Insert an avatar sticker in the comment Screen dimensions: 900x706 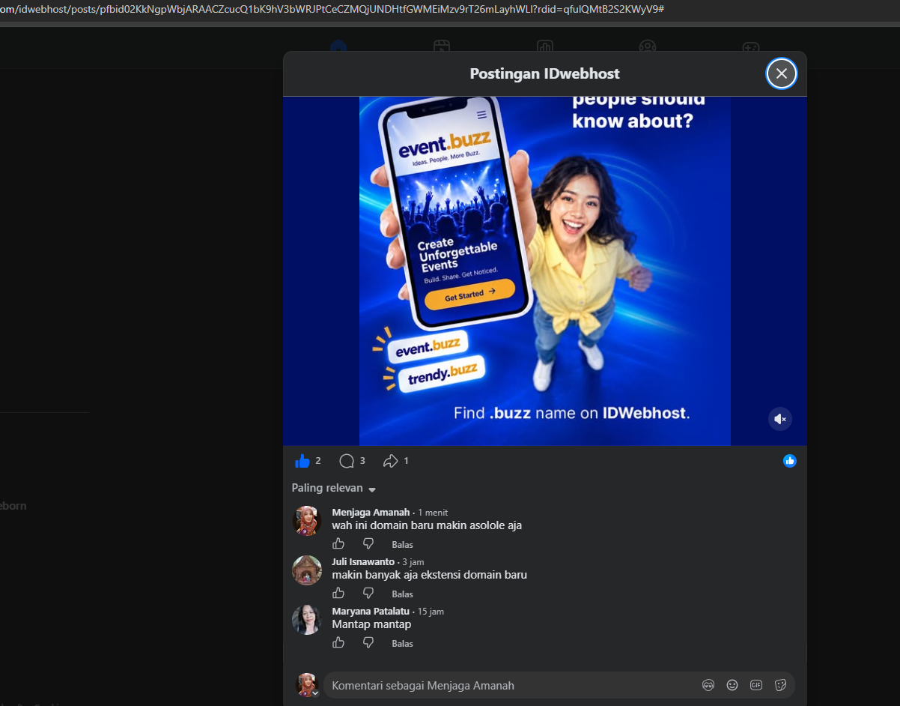pos(708,685)
